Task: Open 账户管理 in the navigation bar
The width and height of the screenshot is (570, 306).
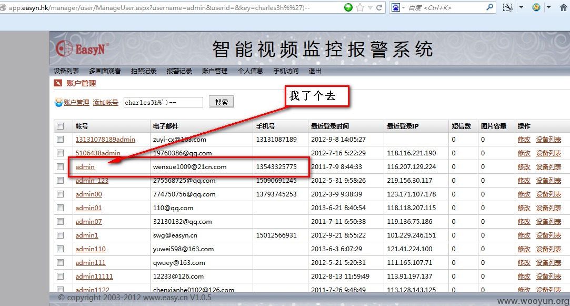Action: pyautogui.click(x=215, y=71)
